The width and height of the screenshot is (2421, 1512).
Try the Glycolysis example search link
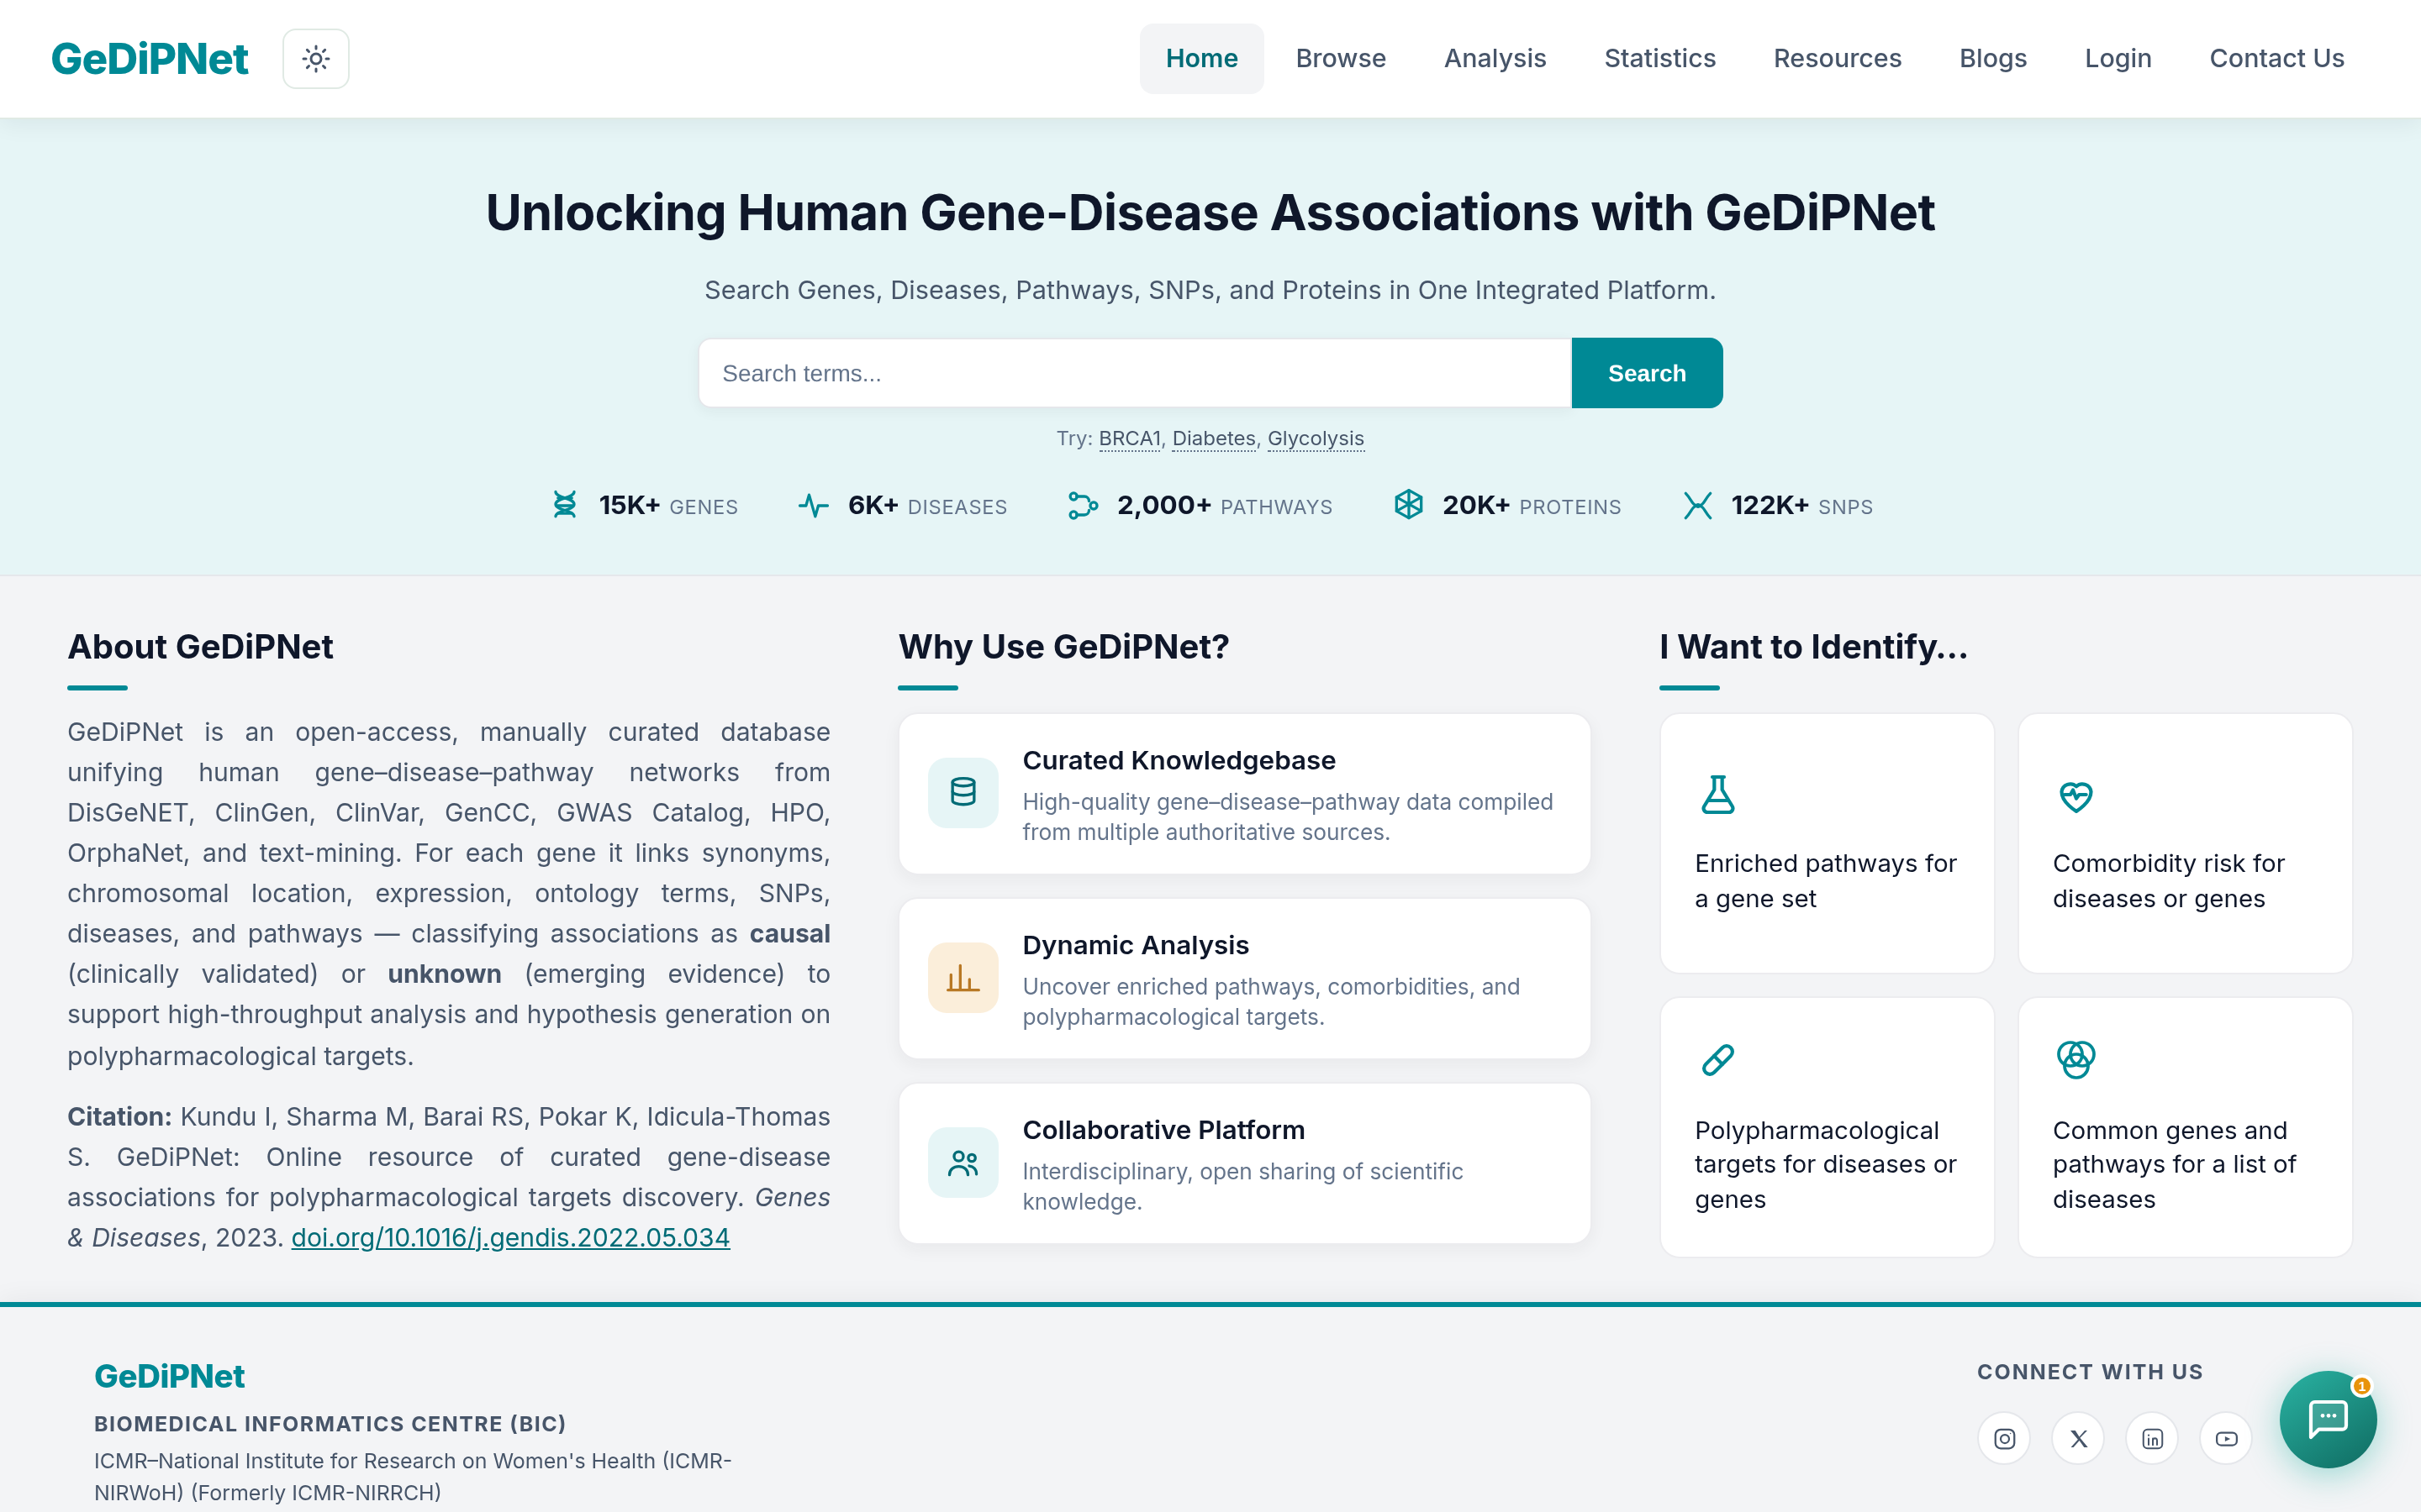coord(1316,438)
